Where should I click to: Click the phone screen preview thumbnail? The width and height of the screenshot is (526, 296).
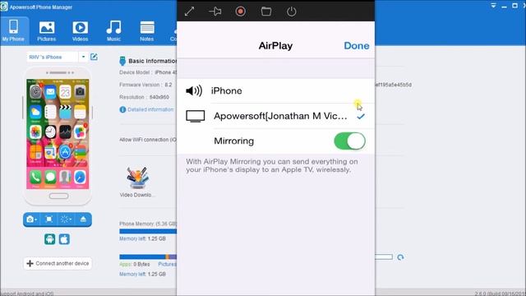[58, 134]
